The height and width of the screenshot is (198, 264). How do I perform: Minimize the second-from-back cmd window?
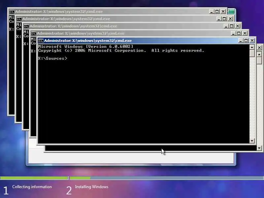pyautogui.click(x=219, y=19)
